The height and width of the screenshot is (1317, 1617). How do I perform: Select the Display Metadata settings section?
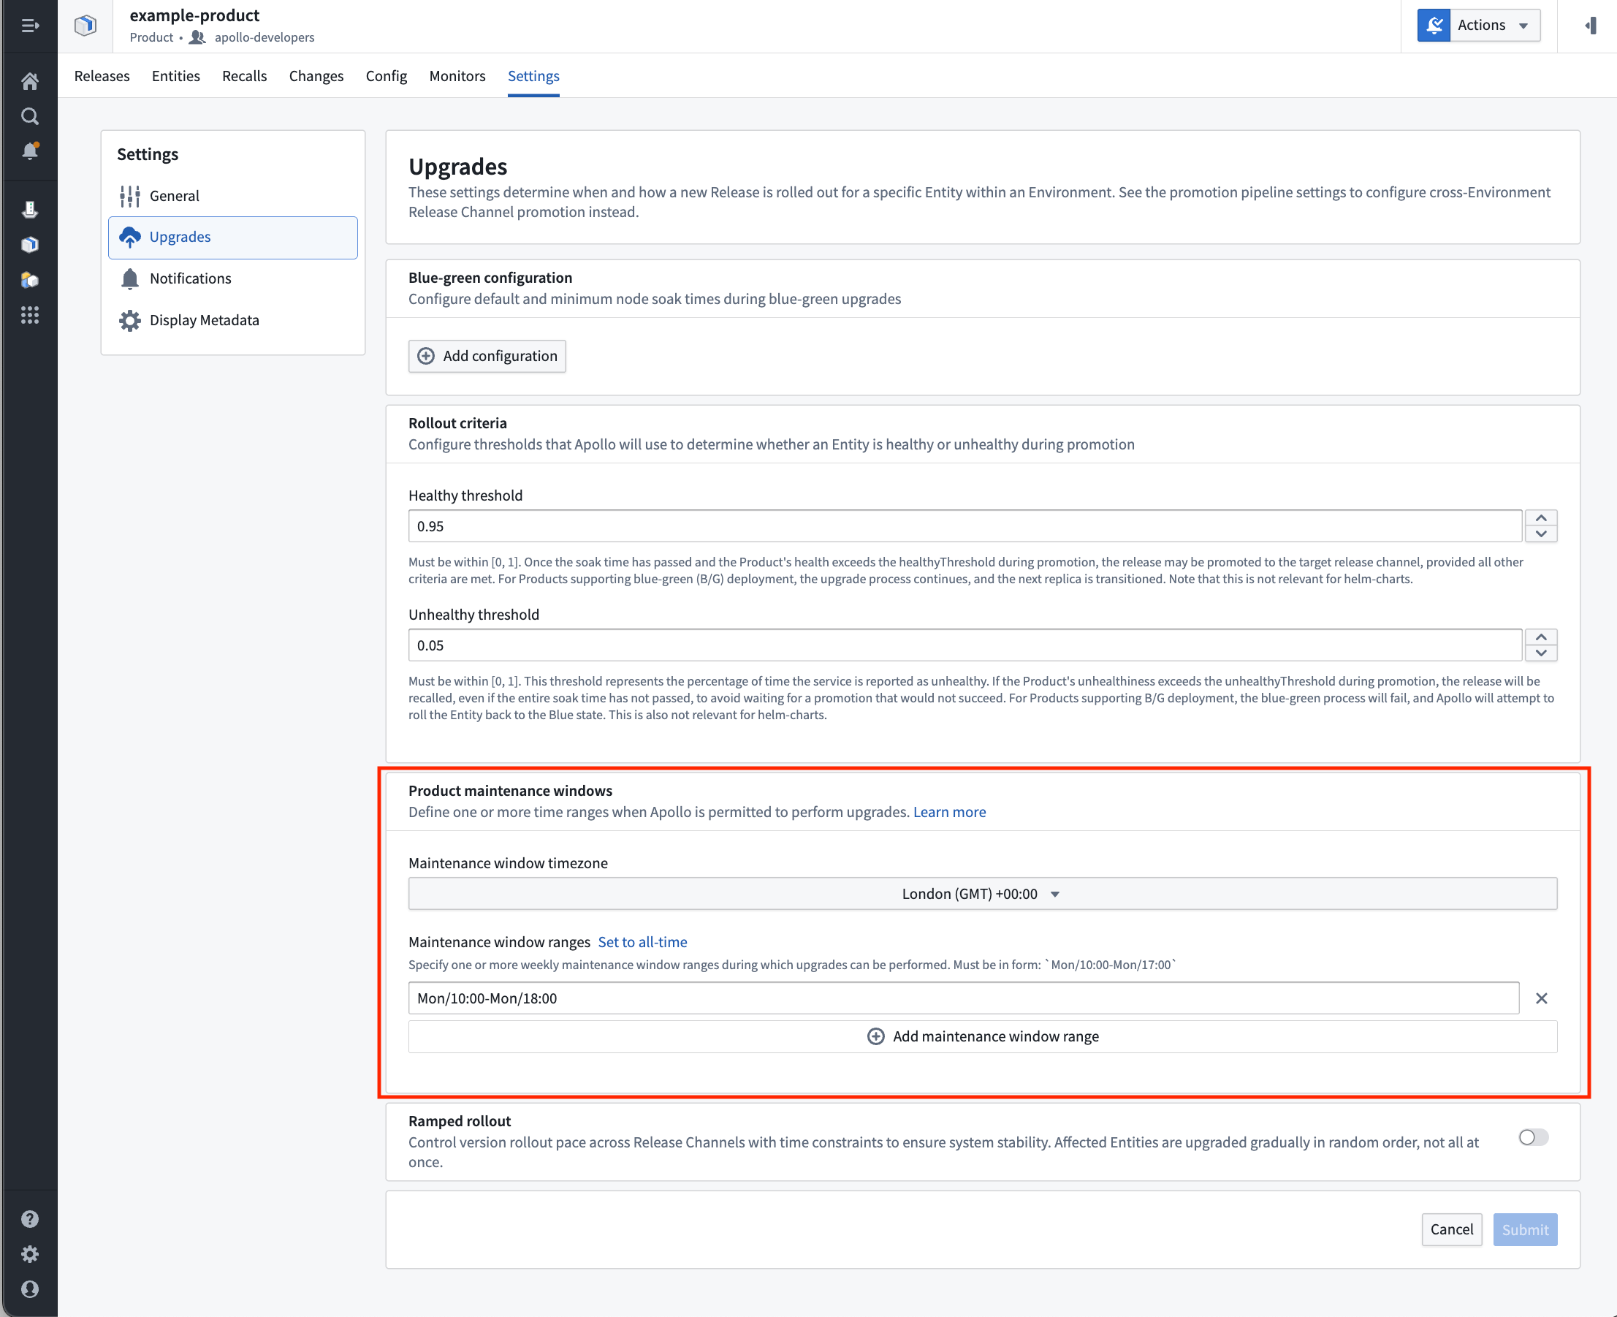click(233, 320)
